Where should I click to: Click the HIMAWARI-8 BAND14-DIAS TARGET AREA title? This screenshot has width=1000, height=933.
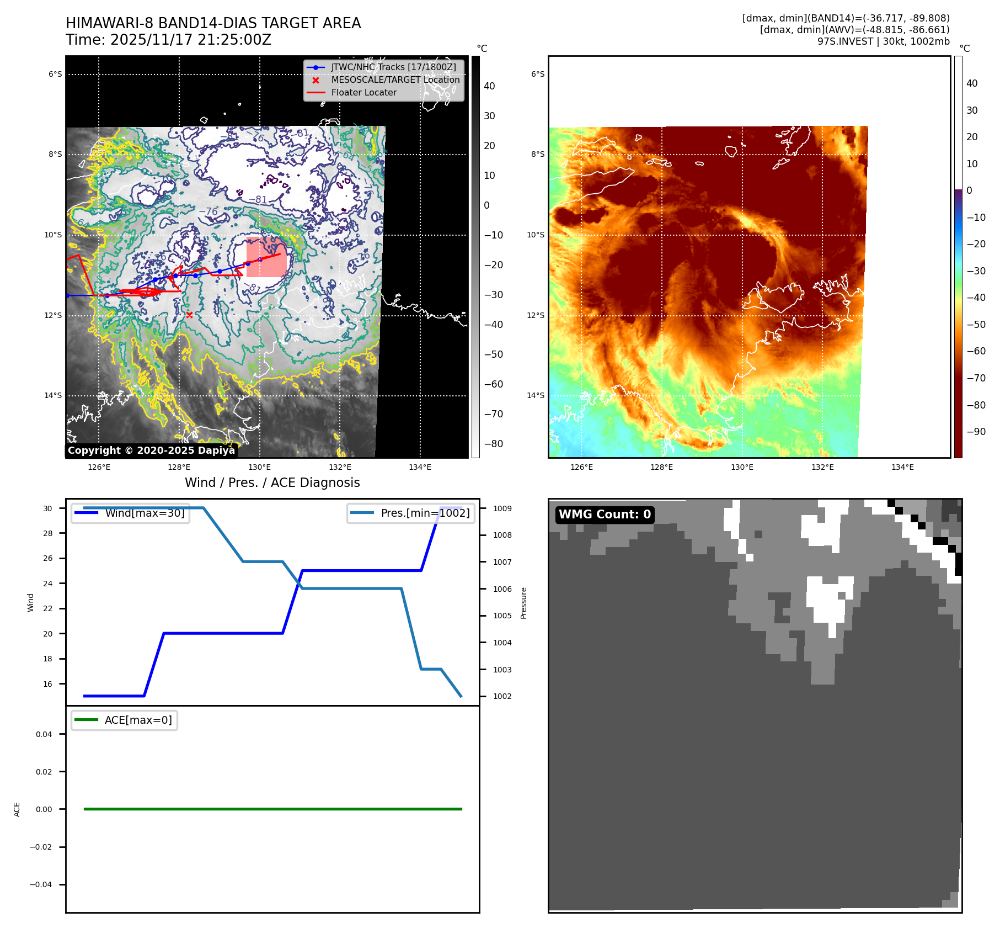[213, 23]
